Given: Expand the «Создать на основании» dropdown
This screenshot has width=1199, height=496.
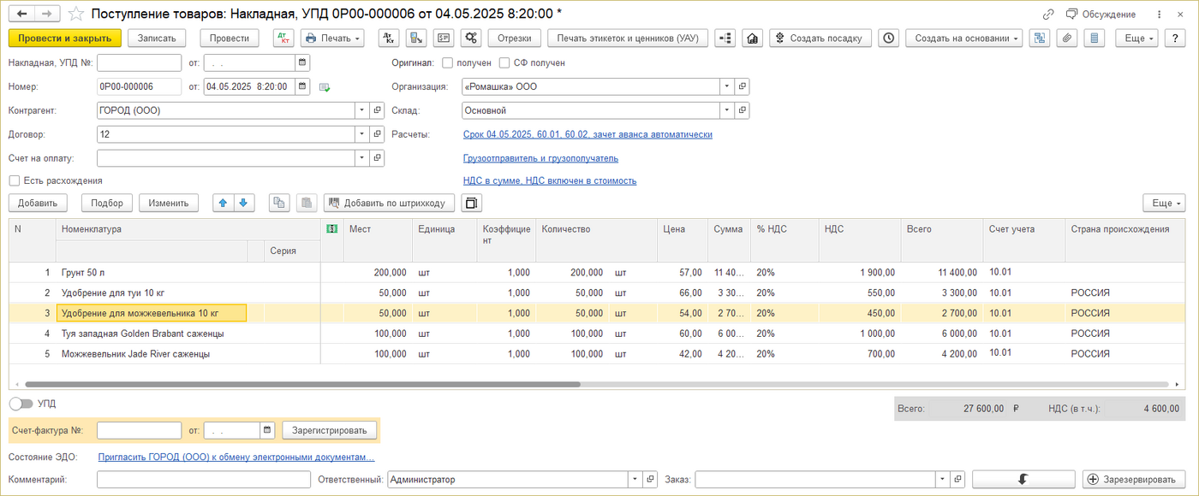Looking at the screenshot, I should click(x=963, y=38).
